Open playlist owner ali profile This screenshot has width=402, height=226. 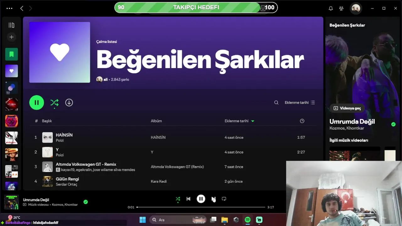click(x=106, y=79)
